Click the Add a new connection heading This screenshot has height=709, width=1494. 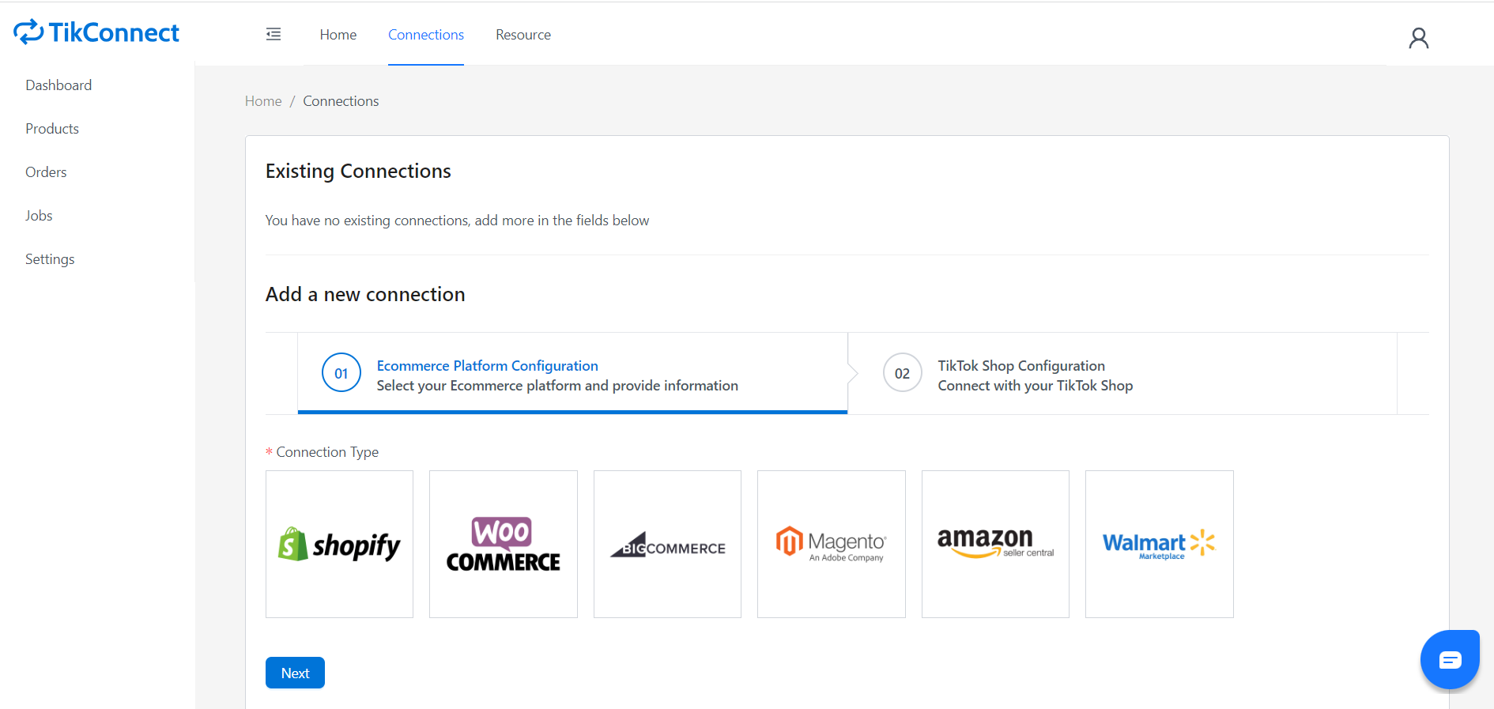(365, 295)
